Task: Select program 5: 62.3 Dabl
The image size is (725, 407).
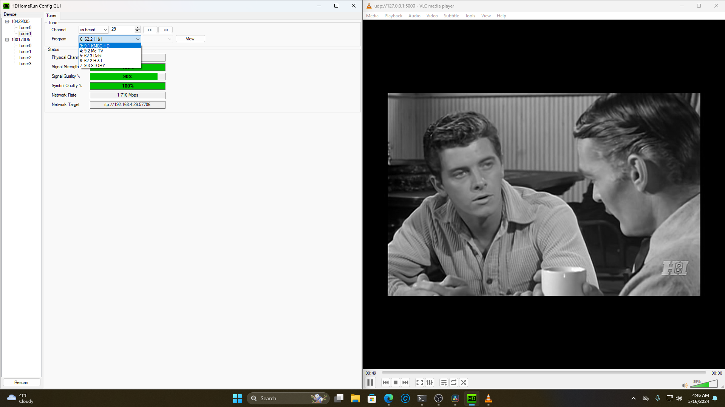Action: [x=110, y=56]
